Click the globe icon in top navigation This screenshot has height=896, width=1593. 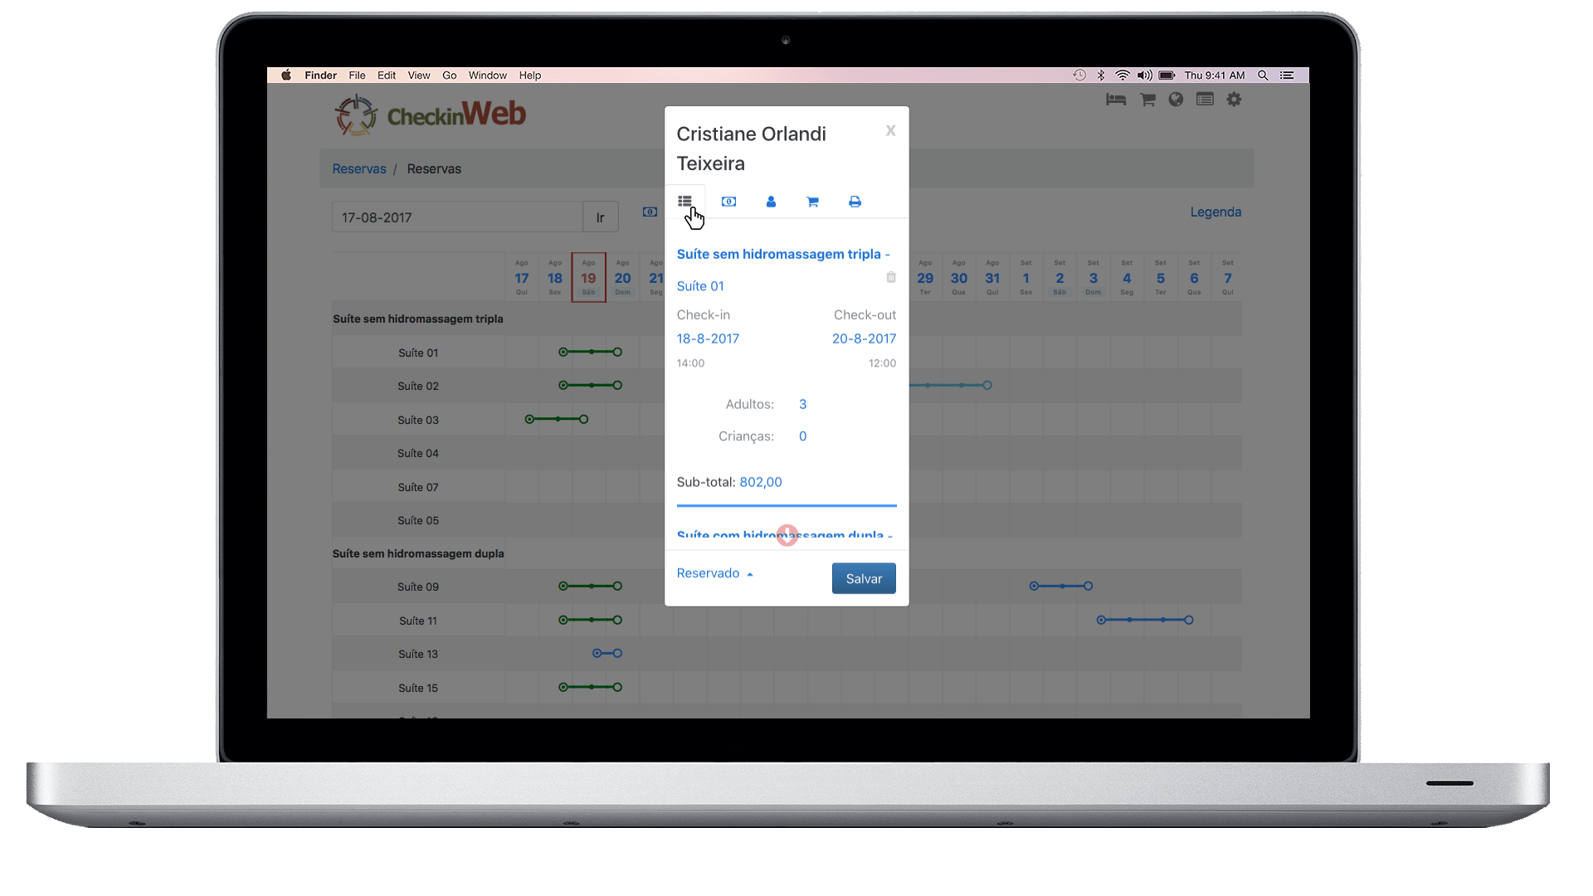[1176, 100]
